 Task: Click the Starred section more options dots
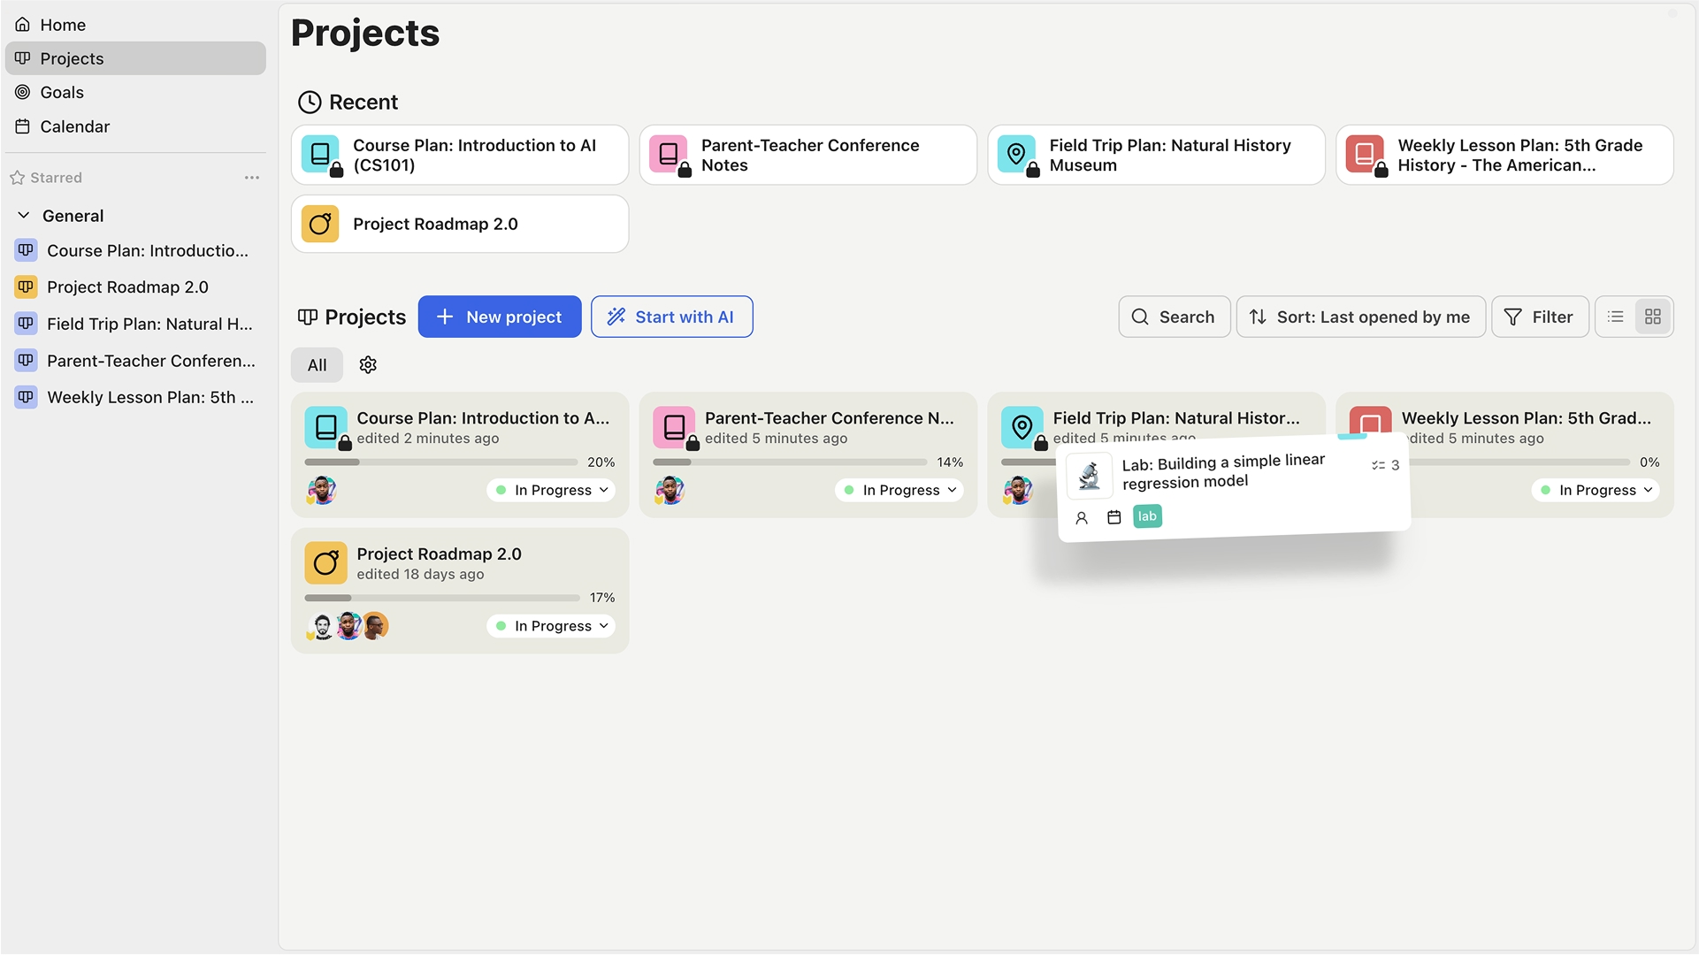(x=252, y=178)
